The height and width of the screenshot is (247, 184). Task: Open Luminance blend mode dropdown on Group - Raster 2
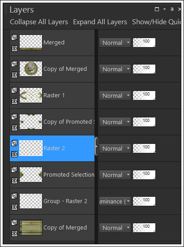(115, 201)
